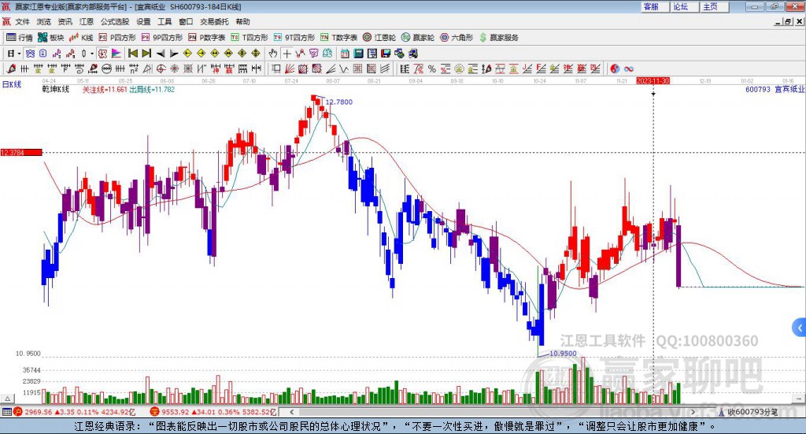Screen dimensions: 806x434
Task: Click the red target circle tool
Action: 161,69
